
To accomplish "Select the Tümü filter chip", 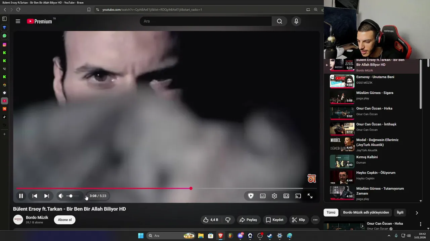I will pyautogui.click(x=331, y=213).
